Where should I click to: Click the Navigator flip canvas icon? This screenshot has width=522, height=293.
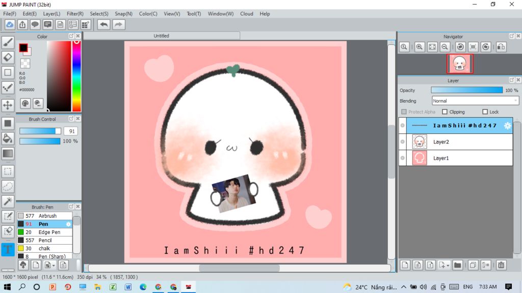[501, 47]
